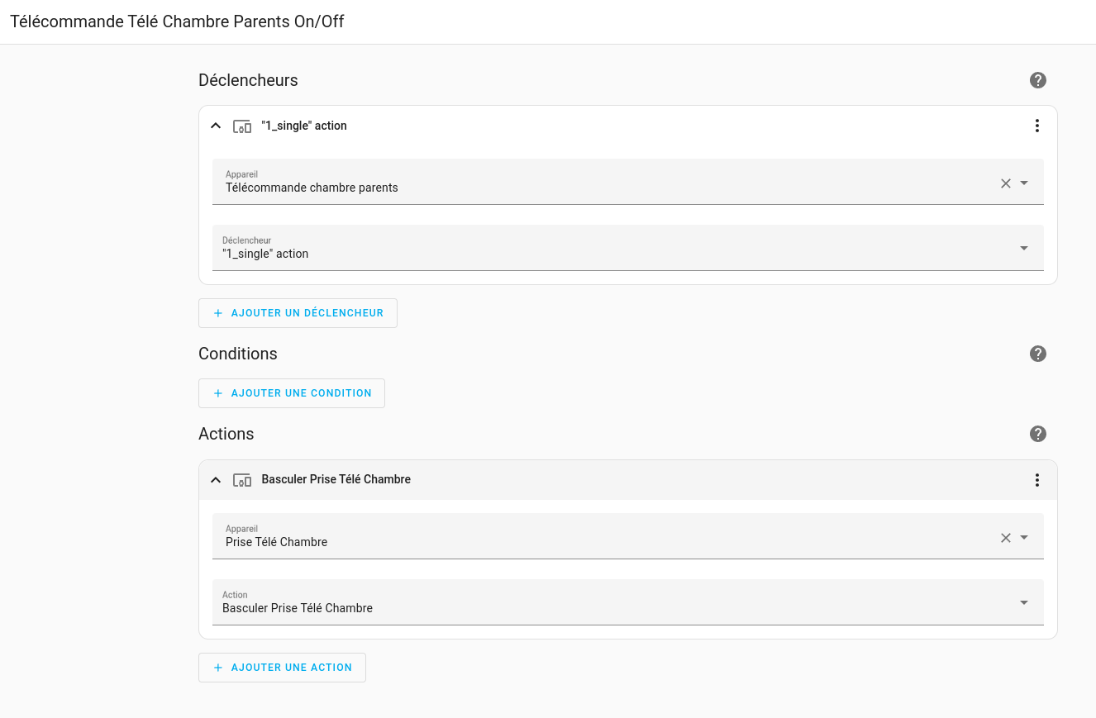
Task: Click device icon beside Basculer Prise Télé Chambre header
Action: pyautogui.click(x=242, y=480)
